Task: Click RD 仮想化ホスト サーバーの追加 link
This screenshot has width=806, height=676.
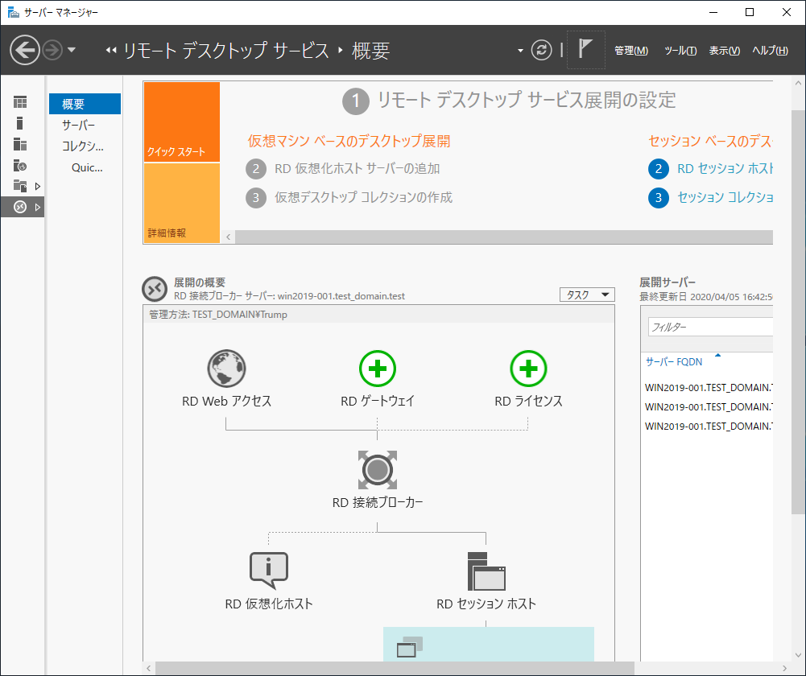Action: tap(358, 168)
